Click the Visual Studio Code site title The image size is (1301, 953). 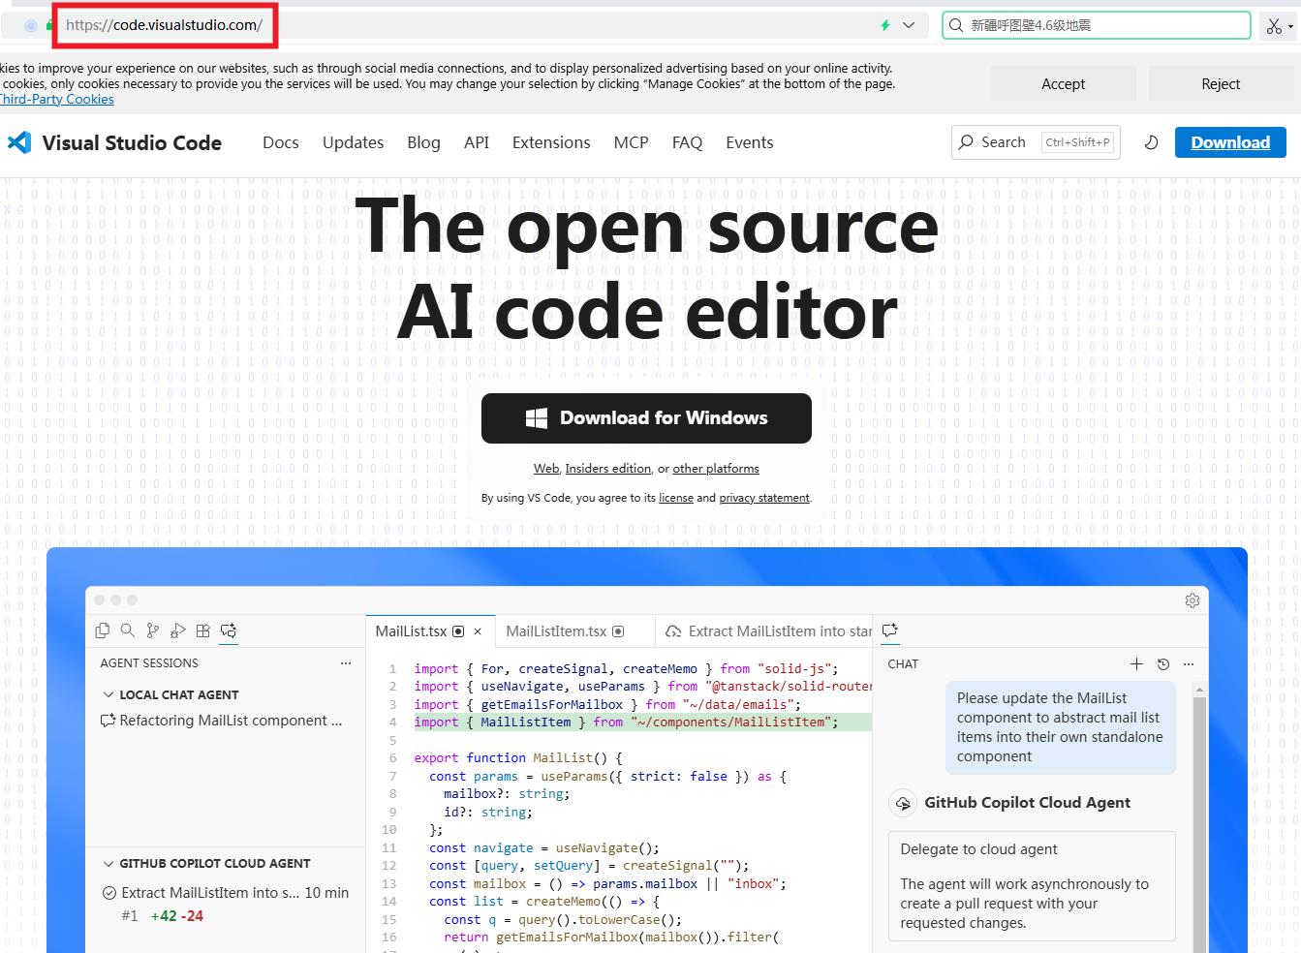click(132, 142)
